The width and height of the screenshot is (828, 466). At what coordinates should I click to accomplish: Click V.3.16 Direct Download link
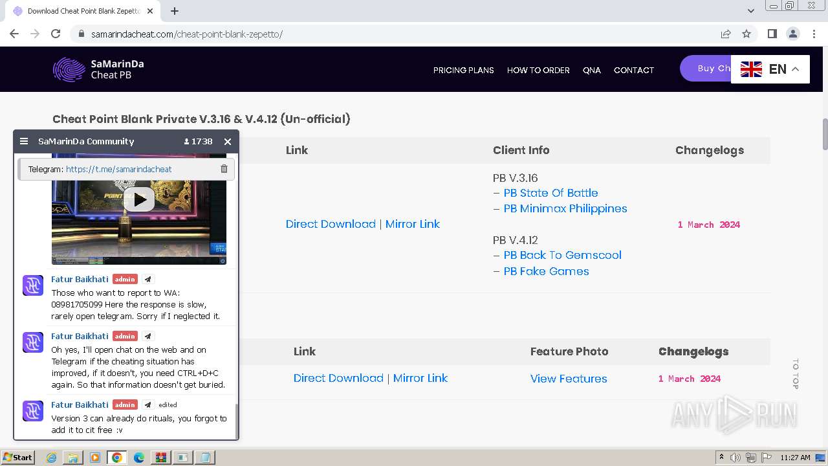tap(331, 224)
